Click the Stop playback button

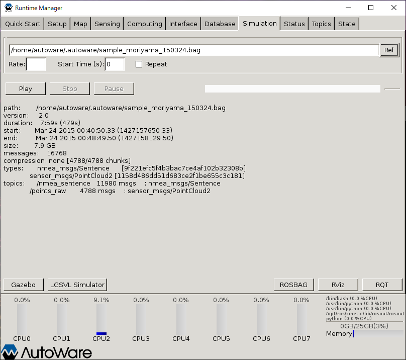pos(70,89)
